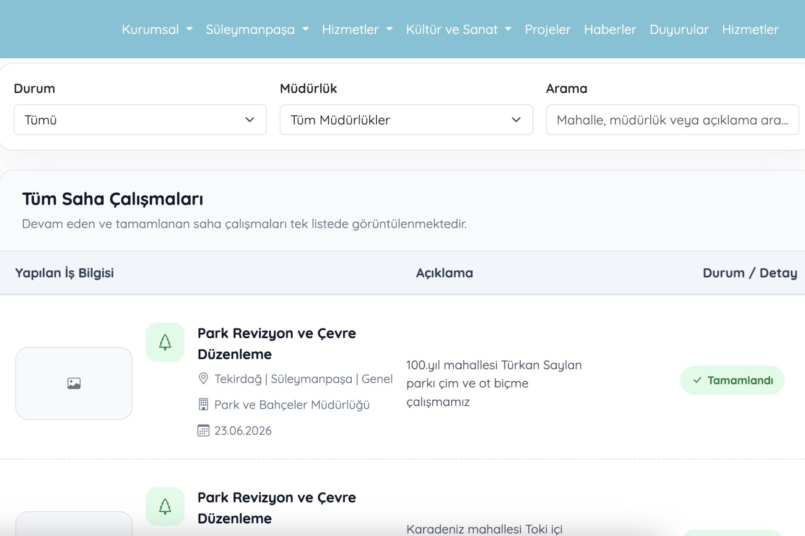805x536 pixels.
Task: Click the tree icon of the Karadeniz mahallesi entry
Action: pyautogui.click(x=165, y=506)
